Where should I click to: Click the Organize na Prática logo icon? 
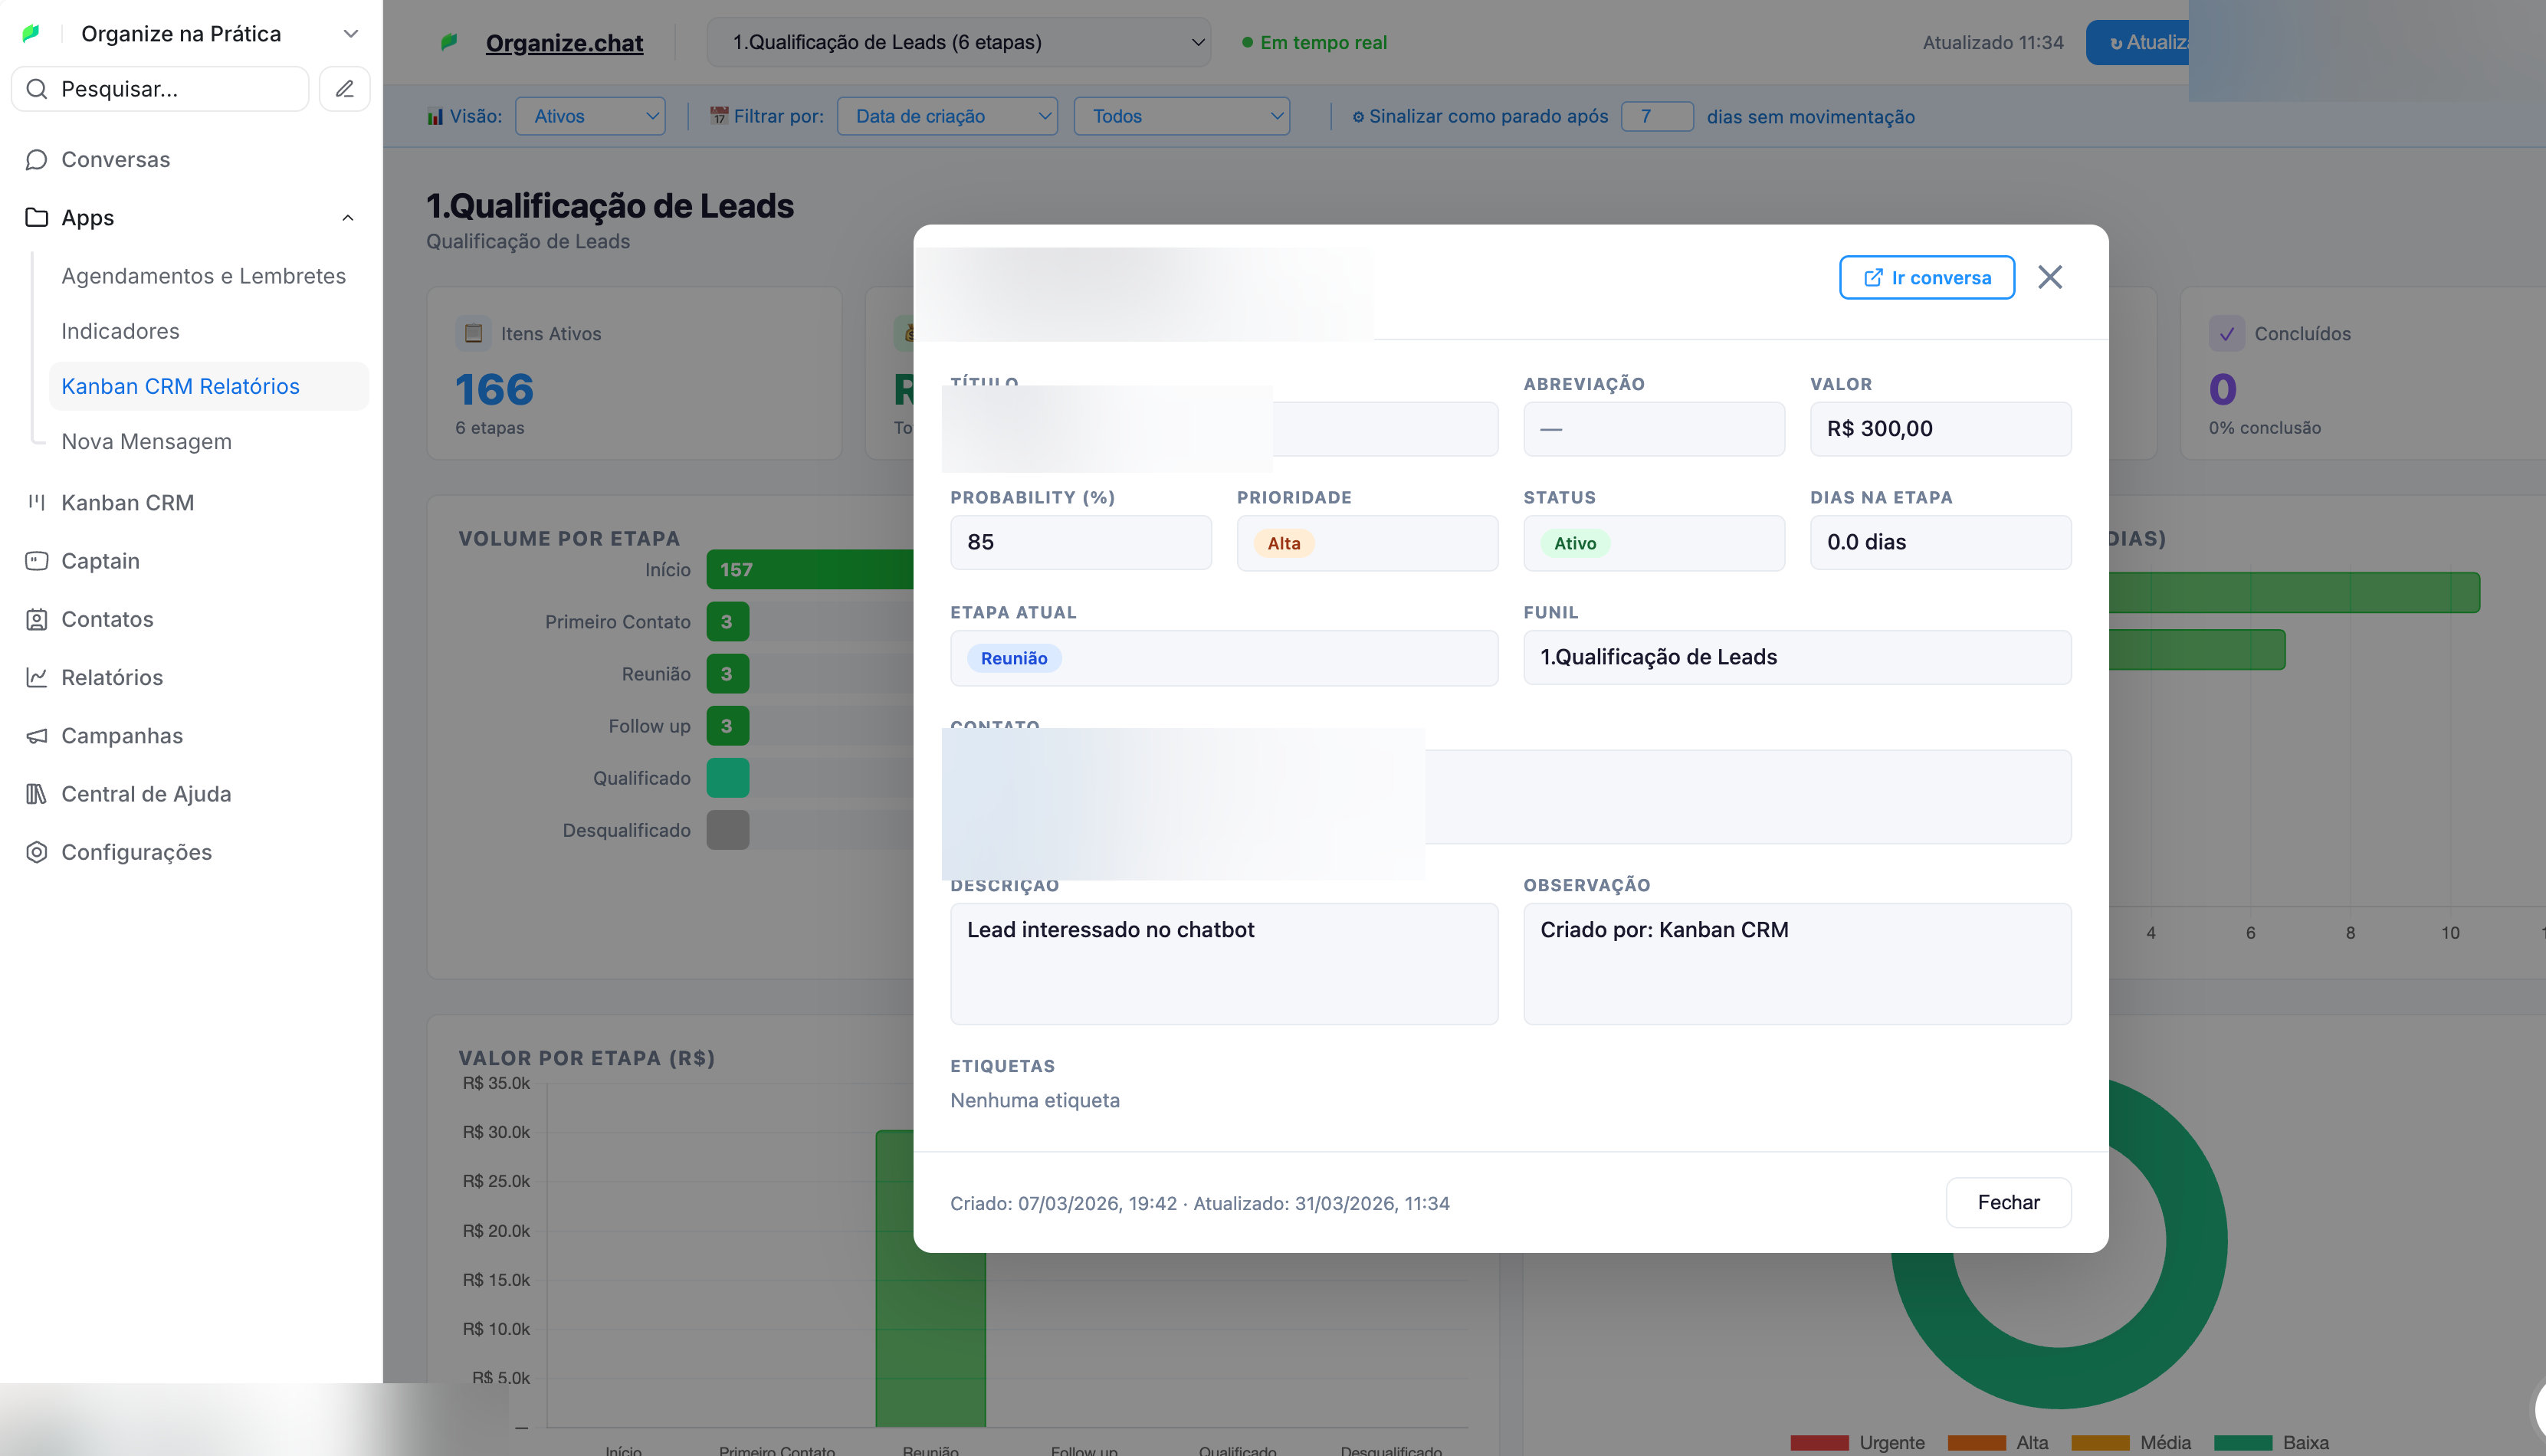[x=32, y=33]
